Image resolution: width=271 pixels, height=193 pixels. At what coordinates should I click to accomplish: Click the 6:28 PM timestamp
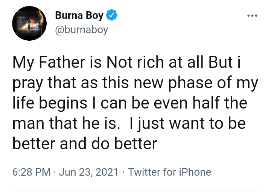tap(31, 172)
